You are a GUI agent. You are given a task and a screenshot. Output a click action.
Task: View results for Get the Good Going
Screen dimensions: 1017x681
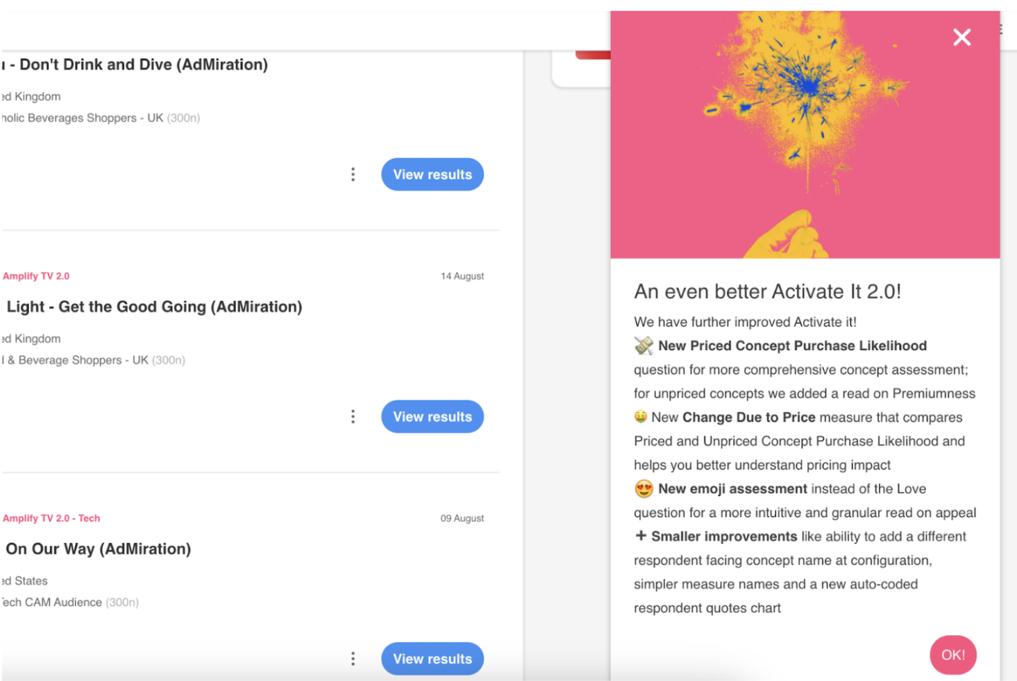click(x=432, y=417)
